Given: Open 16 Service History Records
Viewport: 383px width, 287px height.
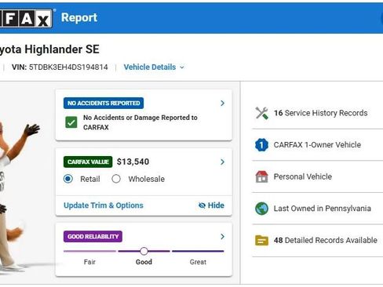Looking at the screenshot, I should pyautogui.click(x=317, y=113).
